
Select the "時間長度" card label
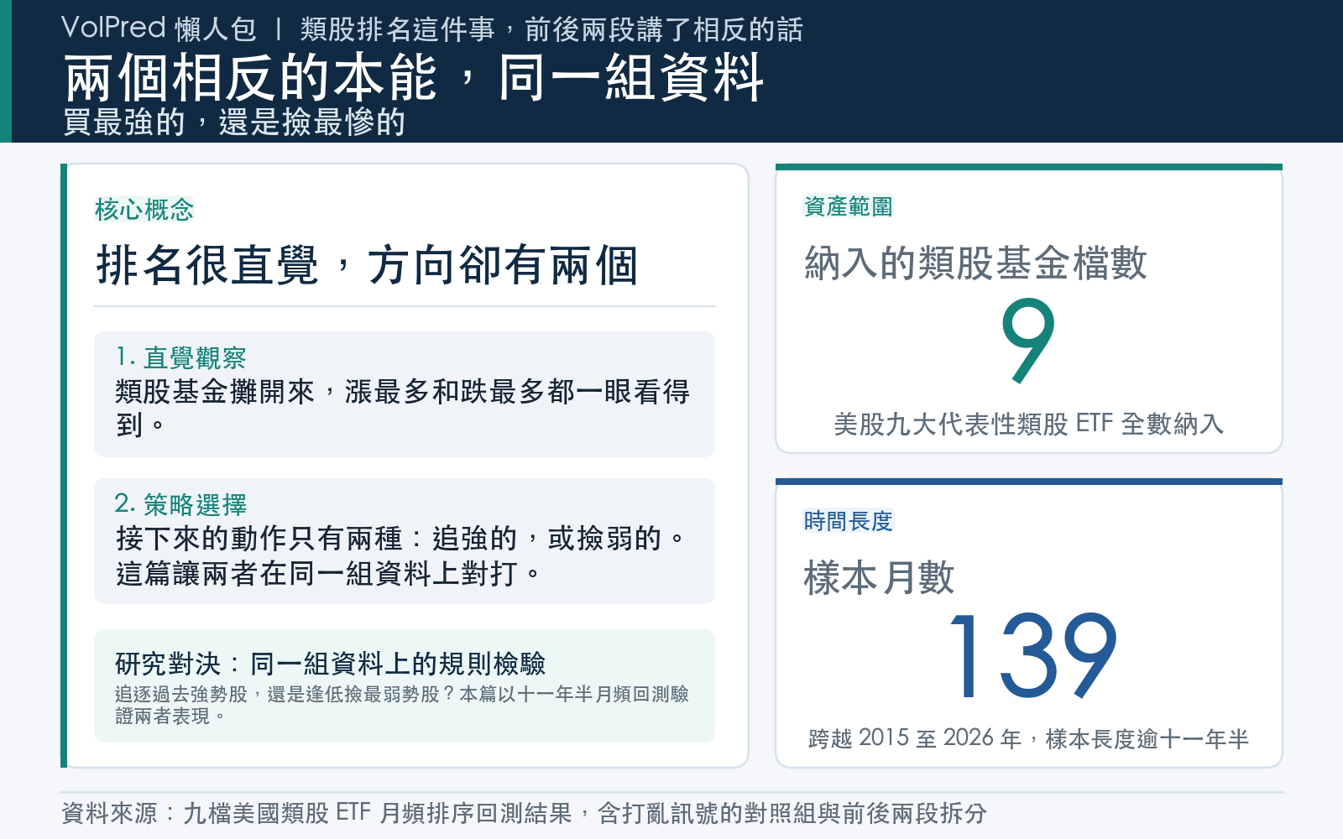click(849, 521)
